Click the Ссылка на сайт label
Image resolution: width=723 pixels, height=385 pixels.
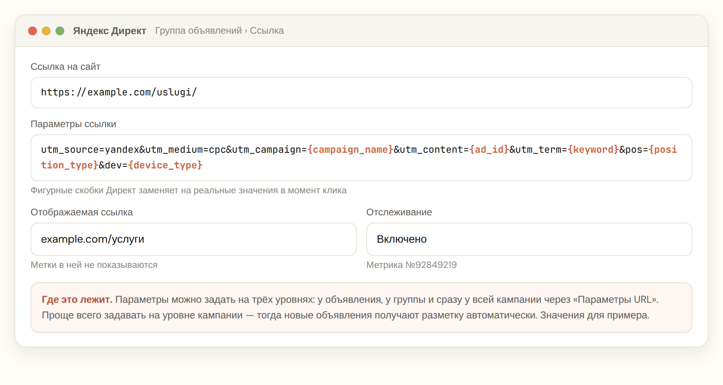pos(65,67)
